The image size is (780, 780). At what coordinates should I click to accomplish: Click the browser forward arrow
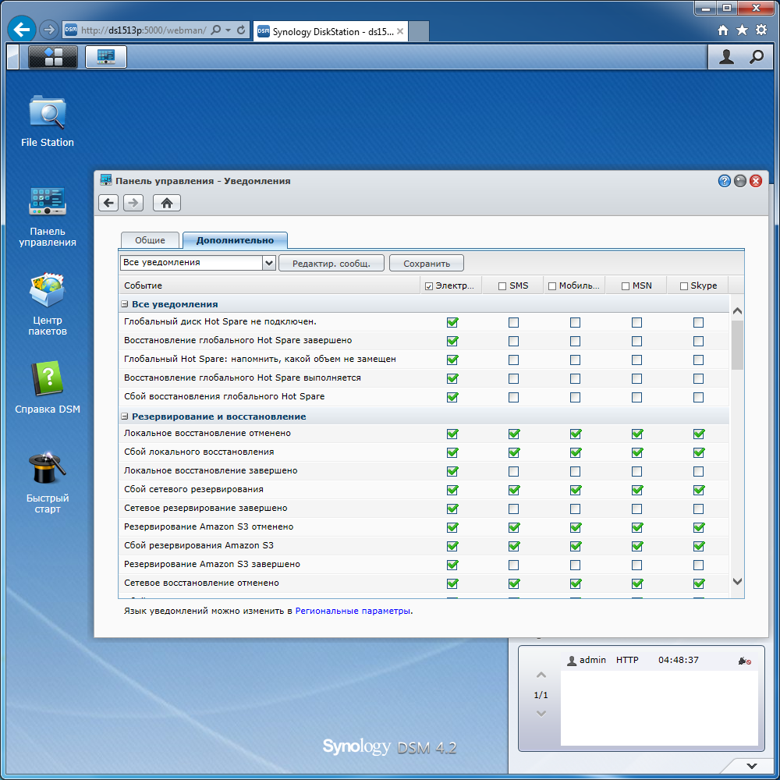point(48,30)
